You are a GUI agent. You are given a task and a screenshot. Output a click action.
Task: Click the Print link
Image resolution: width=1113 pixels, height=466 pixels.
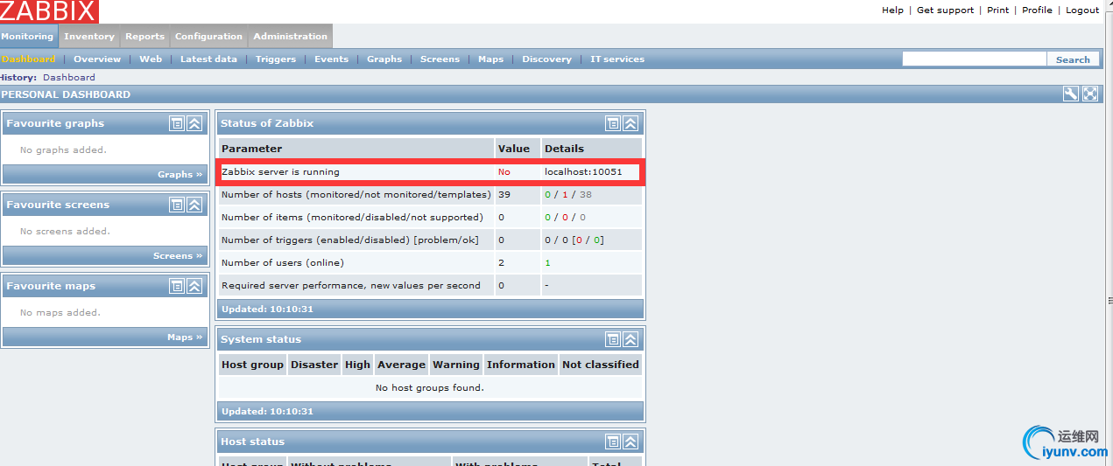pyautogui.click(x=997, y=10)
